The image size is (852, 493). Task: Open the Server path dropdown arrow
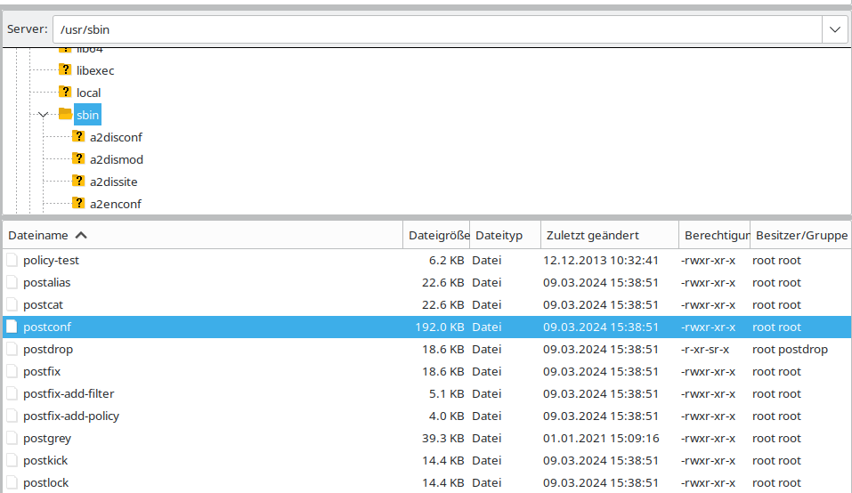tap(834, 29)
